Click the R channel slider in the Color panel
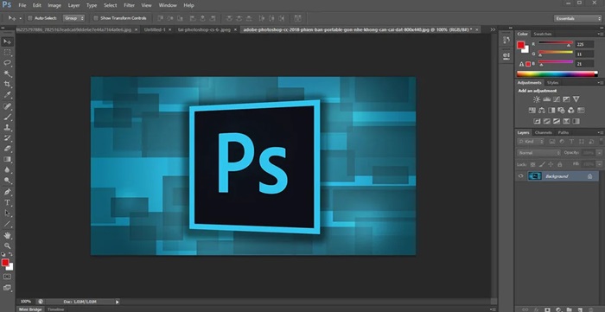605x312 pixels. 556,42
